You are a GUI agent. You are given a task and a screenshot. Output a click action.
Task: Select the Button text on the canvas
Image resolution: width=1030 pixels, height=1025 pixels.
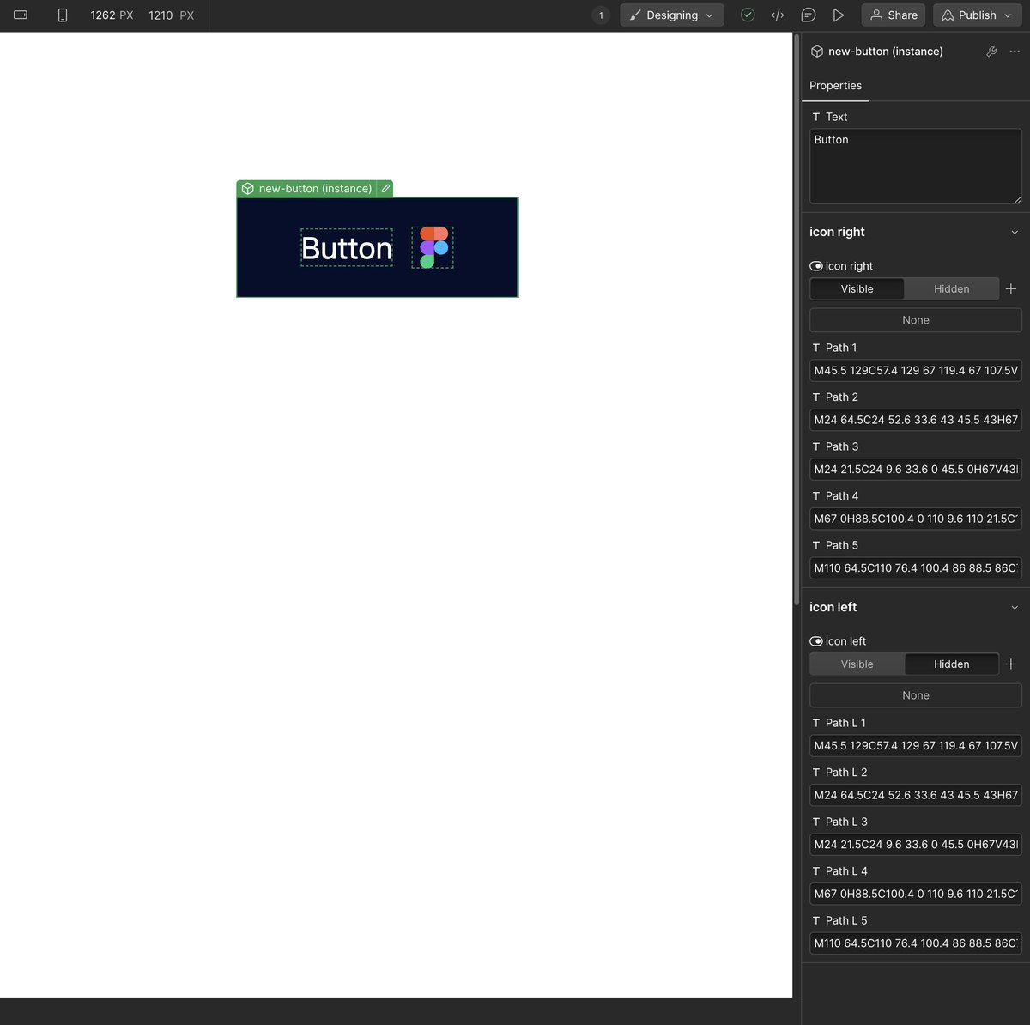click(x=347, y=248)
